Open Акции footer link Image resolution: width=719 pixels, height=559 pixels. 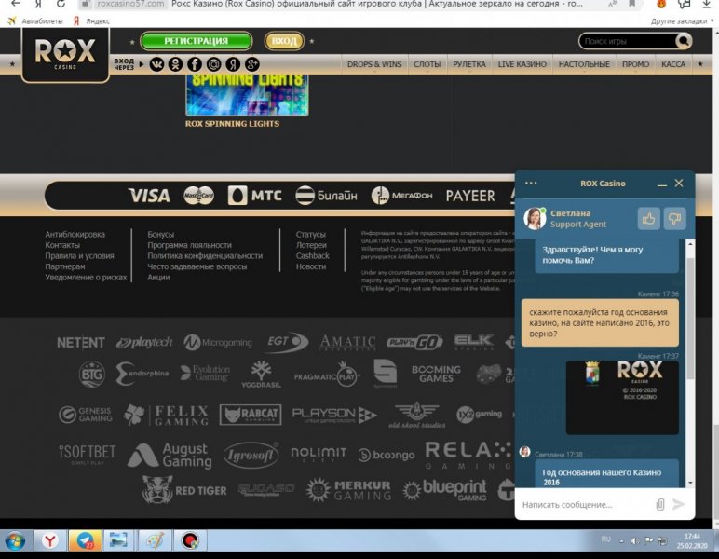[158, 277]
